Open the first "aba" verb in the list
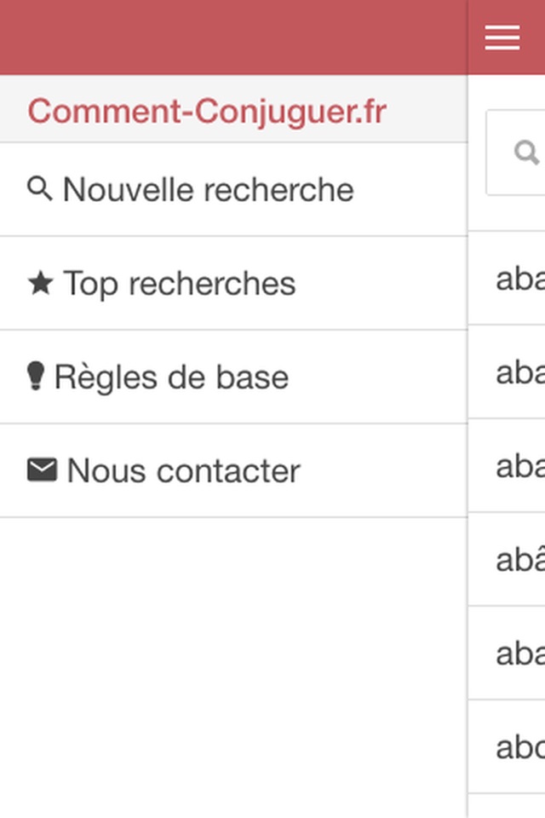The image size is (545, 818). coord(507,278)
